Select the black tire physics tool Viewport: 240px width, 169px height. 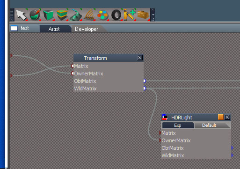[116, 15]
